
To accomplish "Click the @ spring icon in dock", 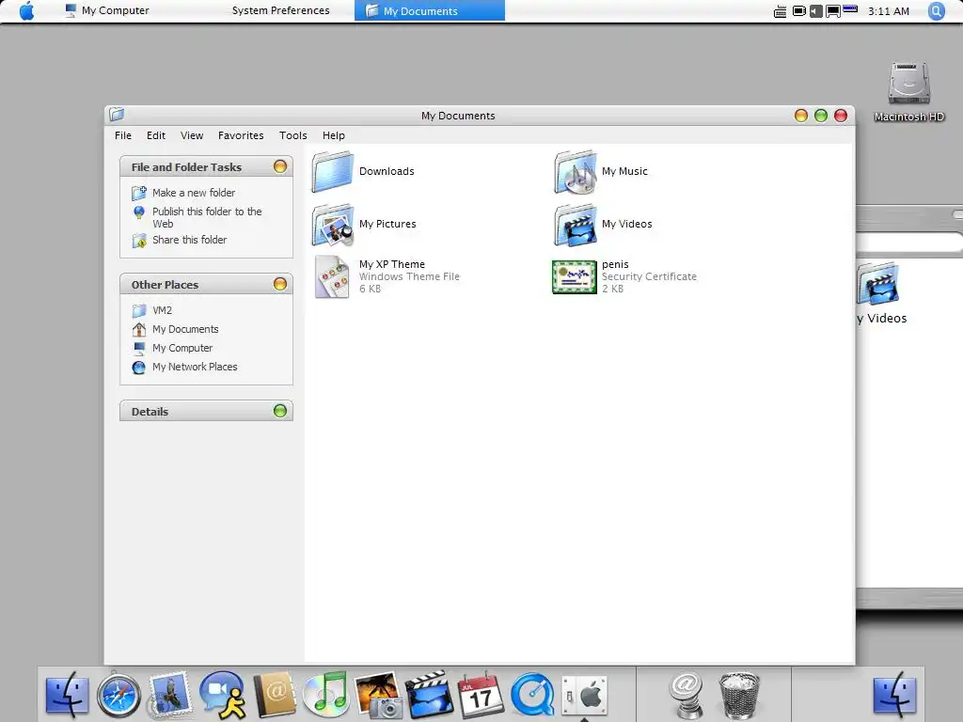I will pyautogui.click(x=686, y=695).
